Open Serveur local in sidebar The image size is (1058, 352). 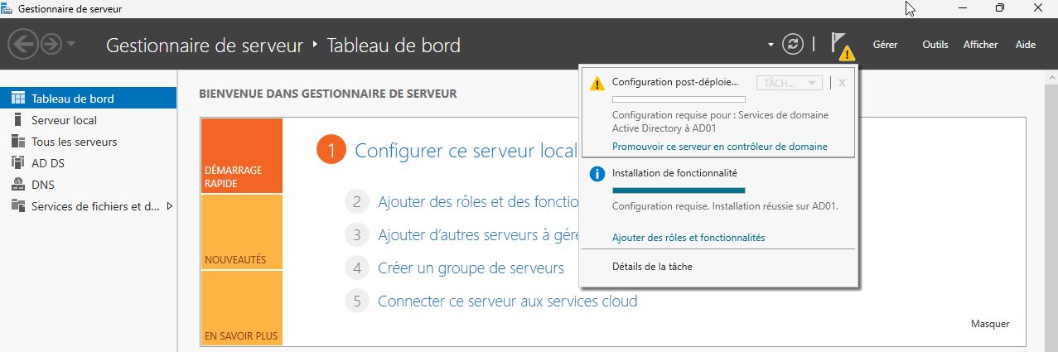pos(64,120)
